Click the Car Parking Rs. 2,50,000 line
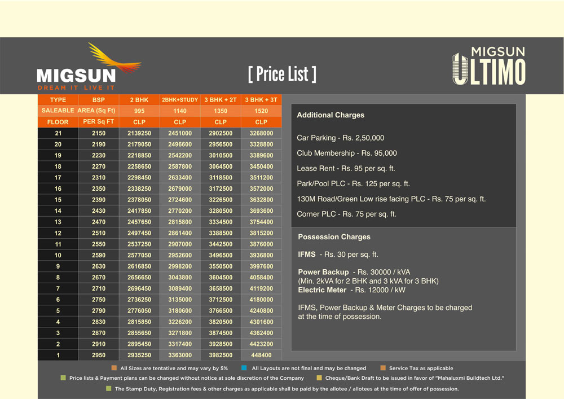564x399 pixels. pyautogui.click(x=341, y=138)
